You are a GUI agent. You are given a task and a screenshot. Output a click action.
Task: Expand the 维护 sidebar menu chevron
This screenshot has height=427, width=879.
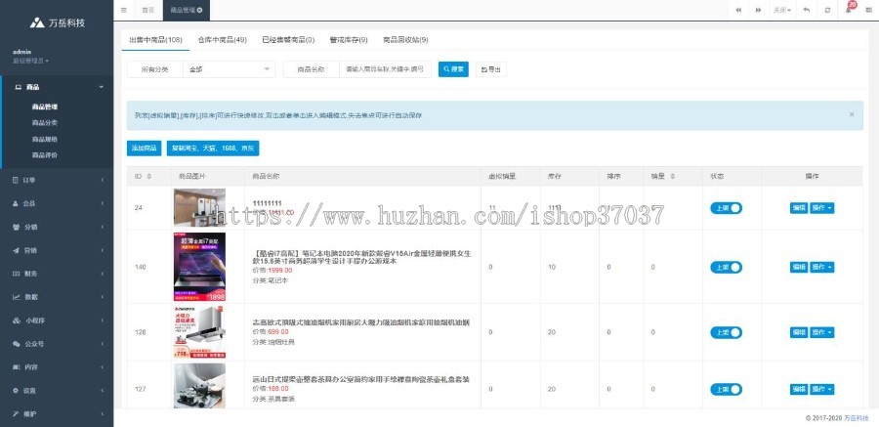coord(102,414)
